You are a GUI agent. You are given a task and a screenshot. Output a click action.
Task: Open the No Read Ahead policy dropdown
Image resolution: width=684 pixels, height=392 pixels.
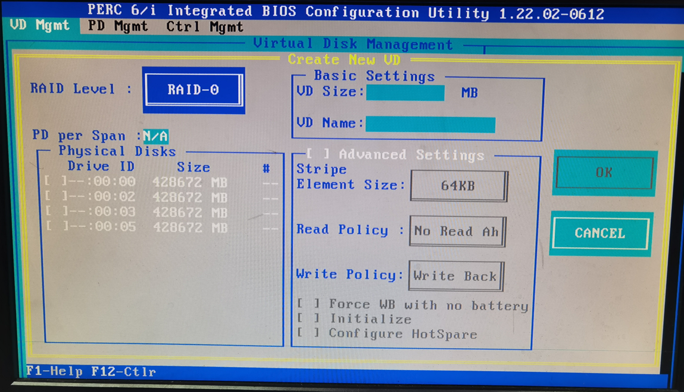click(x=457, y=231)
